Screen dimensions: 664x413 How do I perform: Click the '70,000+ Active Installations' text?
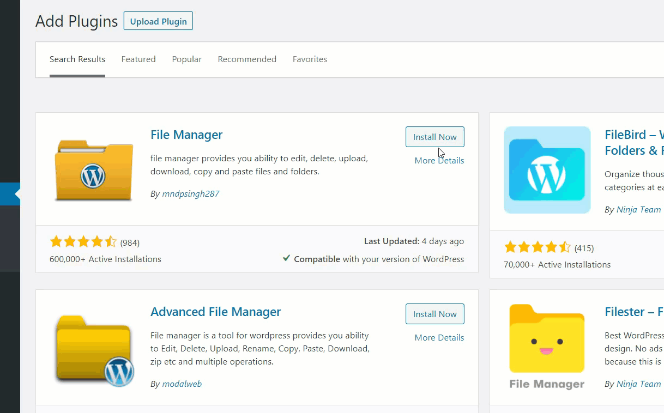(x=557, y=265)
